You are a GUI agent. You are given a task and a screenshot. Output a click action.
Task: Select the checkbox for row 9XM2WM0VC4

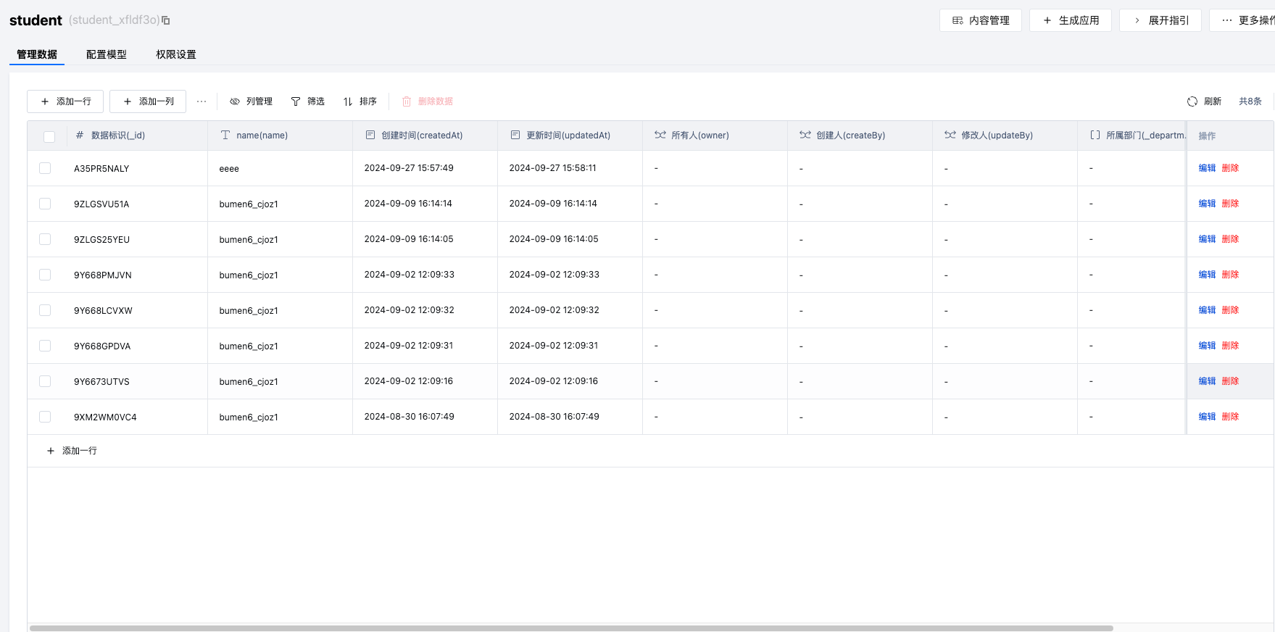coord(45,417)
